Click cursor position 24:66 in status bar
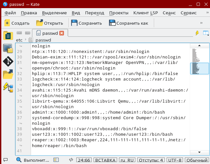The width and height of the screenshot is (210, 164). click(84, 160)
